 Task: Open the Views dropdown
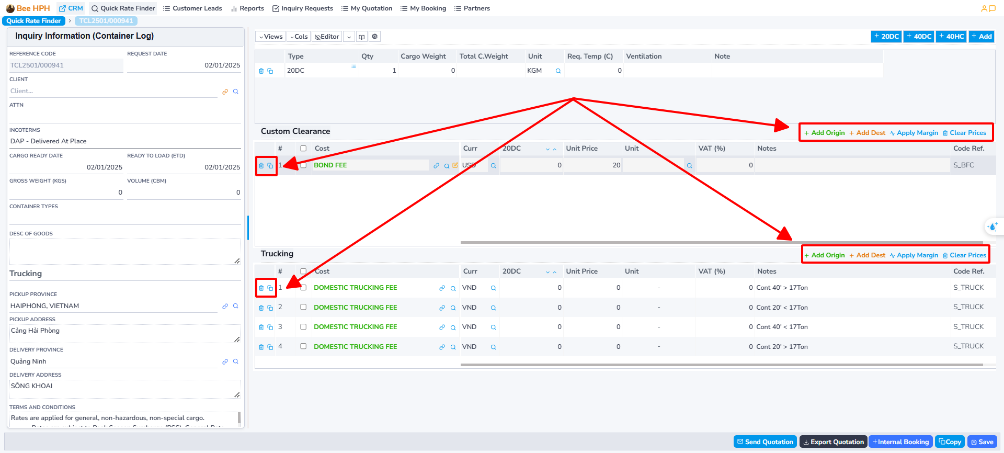click(270, 37)
